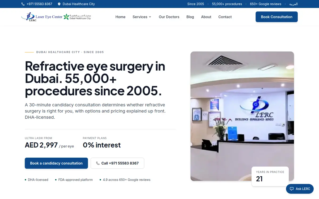319x199 pixels.
Task: Open the Ask LERC chat widget
Action: pos(300,189)
